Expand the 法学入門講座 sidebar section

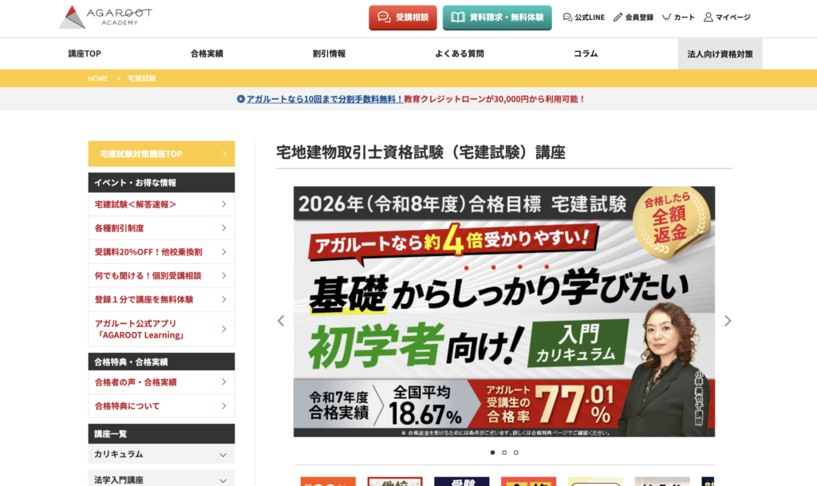pos(161,479)
